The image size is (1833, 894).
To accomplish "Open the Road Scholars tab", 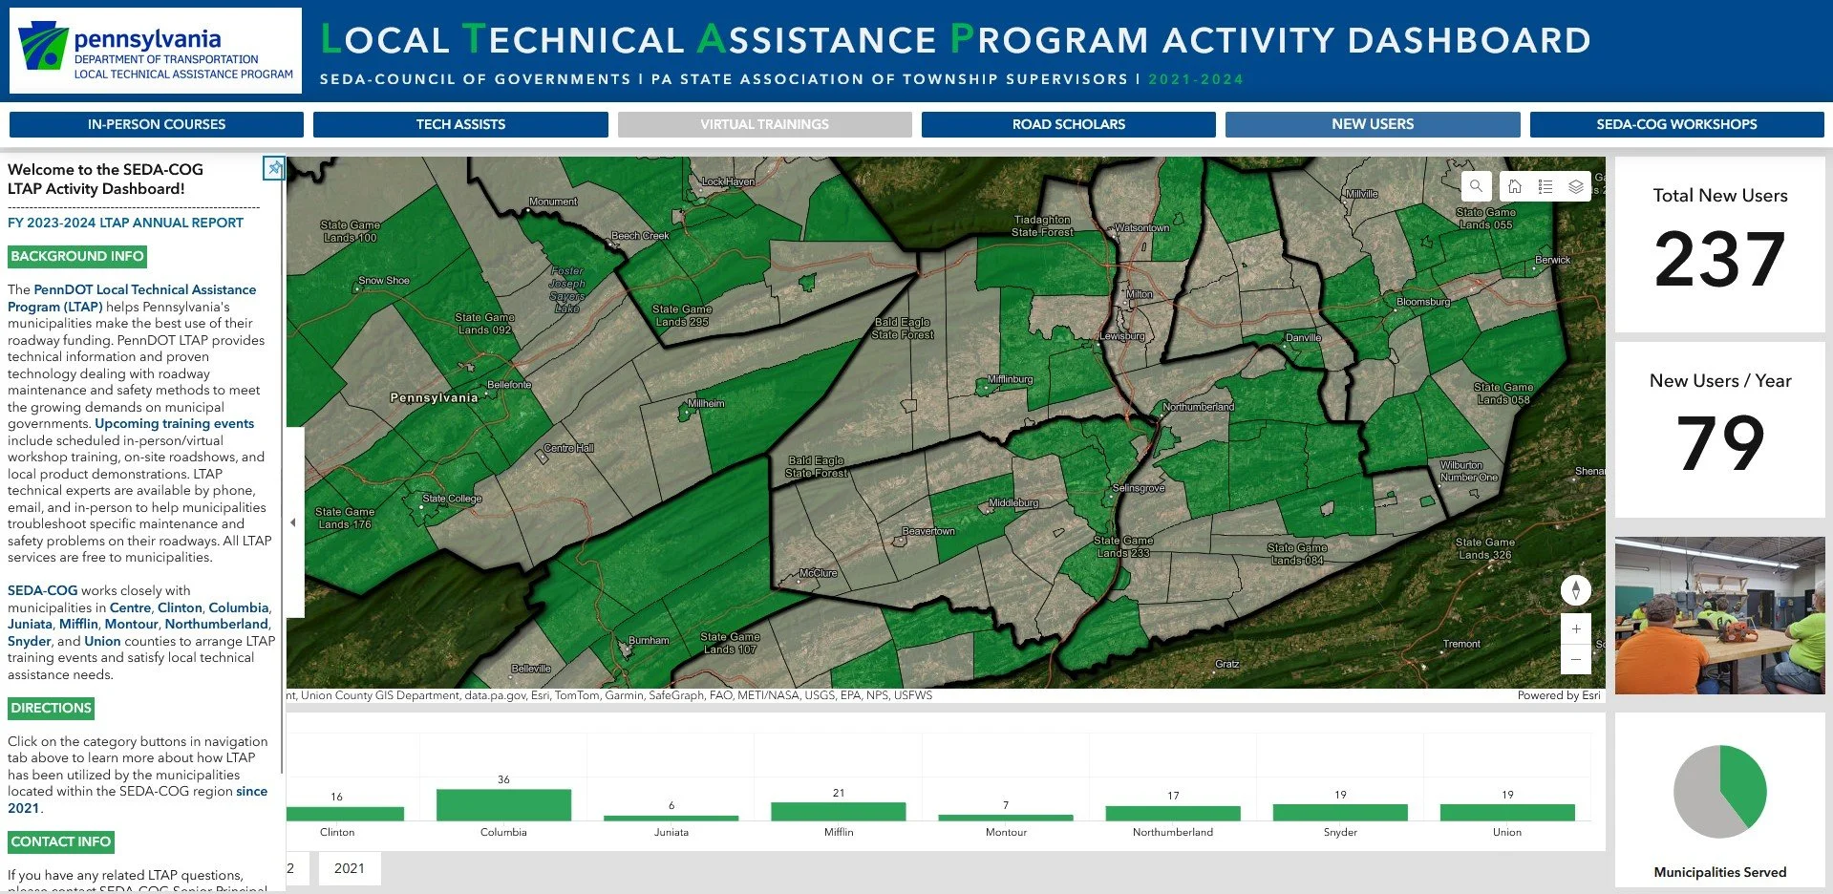I will pos(1068,124).
